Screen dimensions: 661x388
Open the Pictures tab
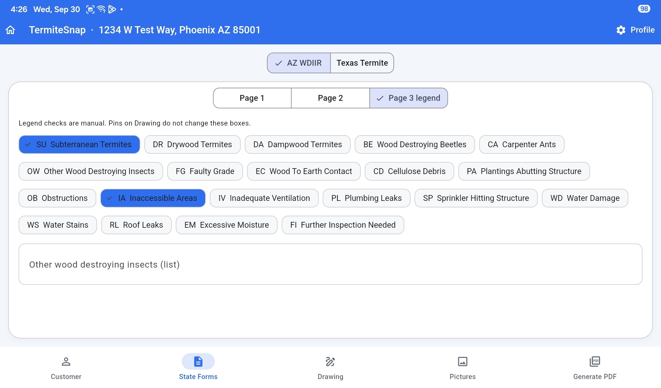point(463,368)
